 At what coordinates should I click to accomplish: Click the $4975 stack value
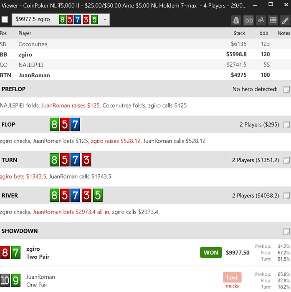[x=239, y=75]
